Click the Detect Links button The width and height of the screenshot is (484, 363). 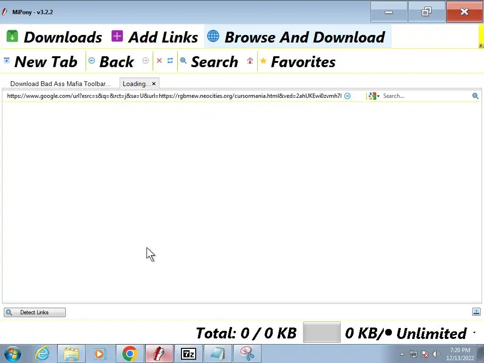(x=35, y=312)
